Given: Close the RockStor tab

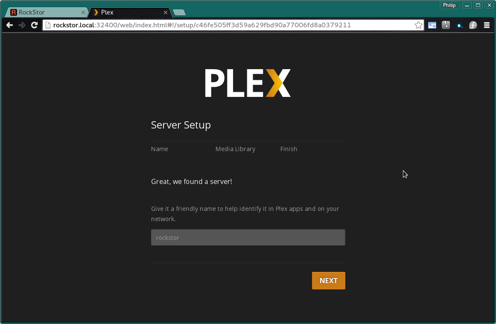Looking at the screenshot, I should [83, 12].
